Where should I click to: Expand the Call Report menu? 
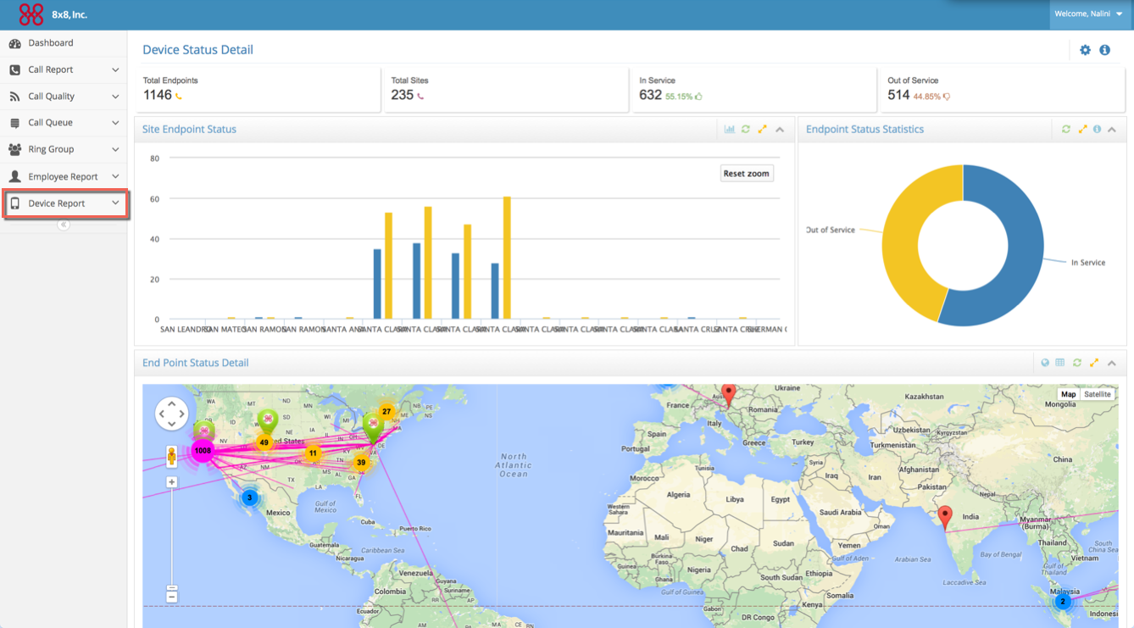coord(51,69)
